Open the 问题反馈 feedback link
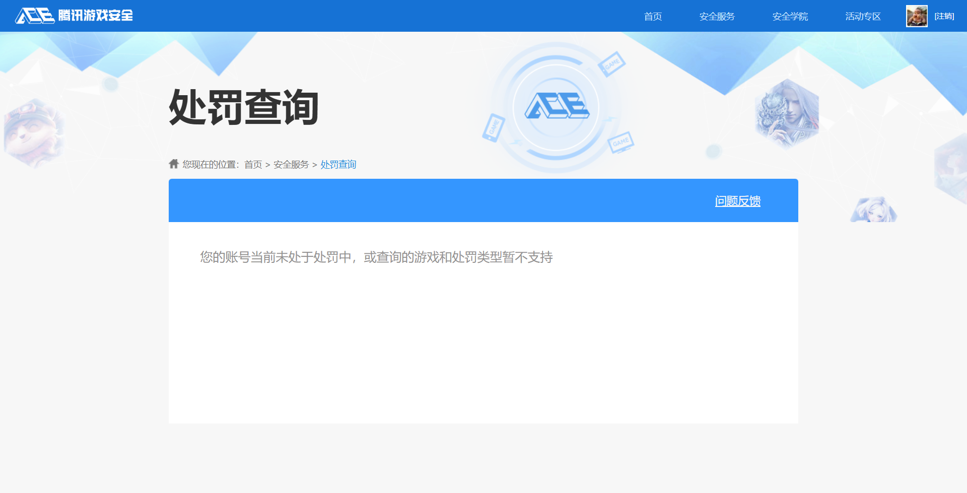This screenshot has width=967, height=493. 737,201
